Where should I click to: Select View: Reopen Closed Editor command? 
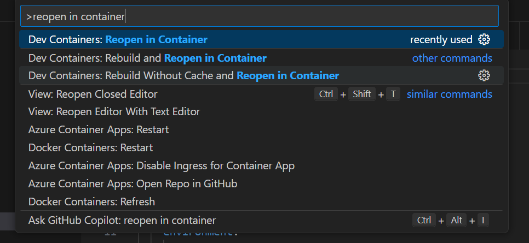261,94
